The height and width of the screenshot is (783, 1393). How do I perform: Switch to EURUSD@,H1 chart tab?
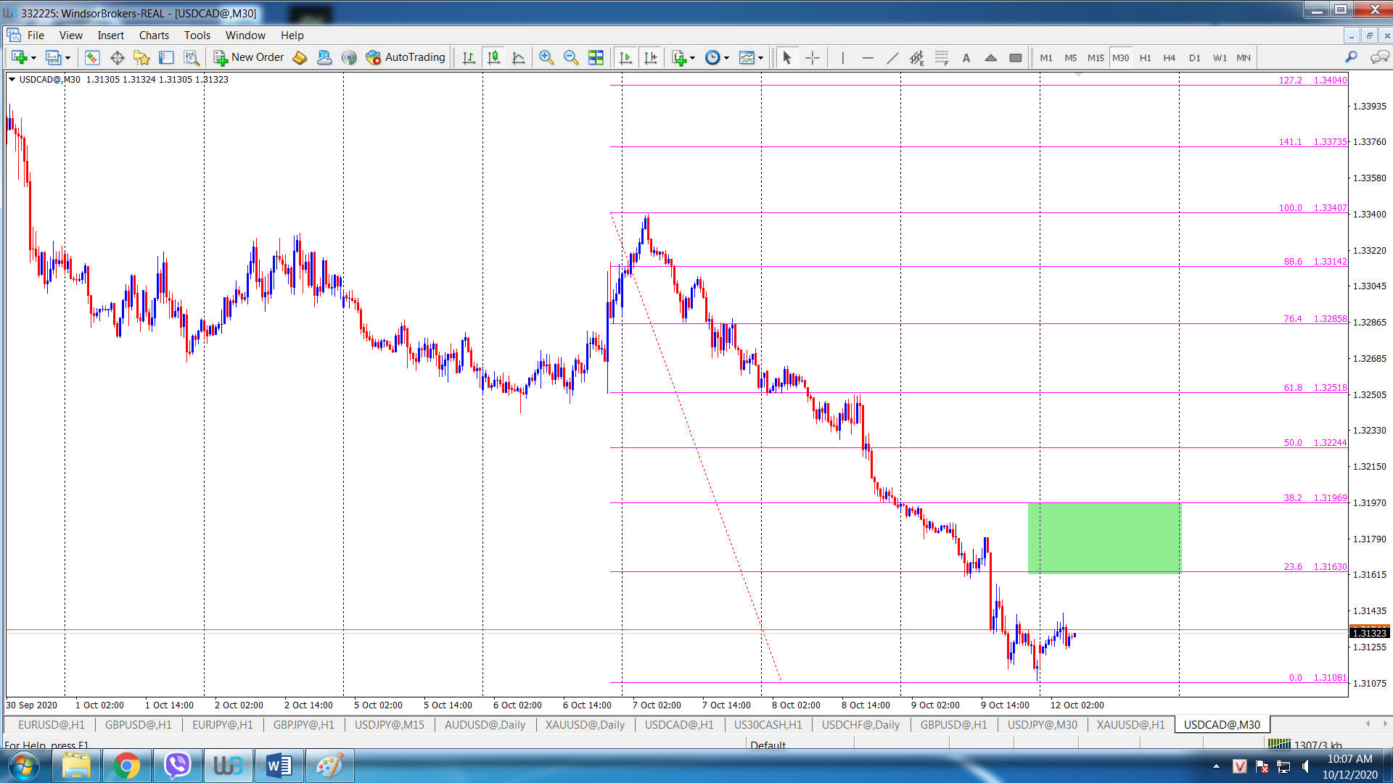(52, 724)
